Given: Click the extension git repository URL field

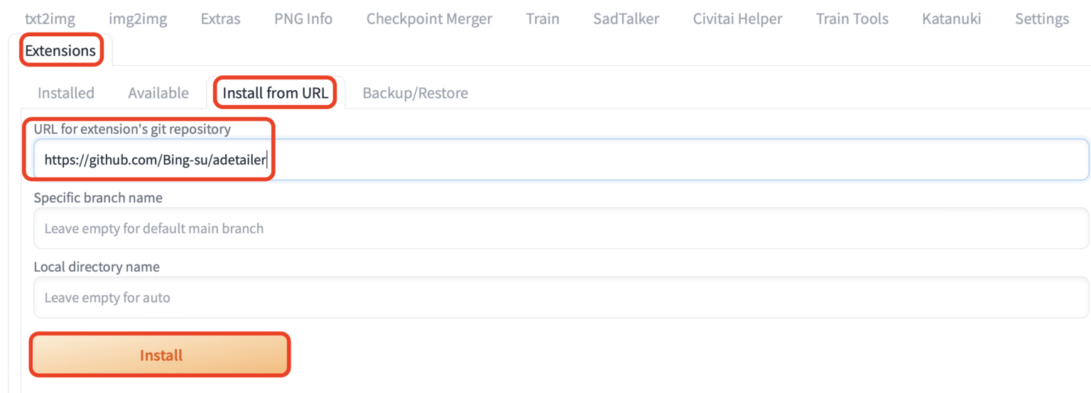Looking at the screenshot, I should click(x=561, y=160).
